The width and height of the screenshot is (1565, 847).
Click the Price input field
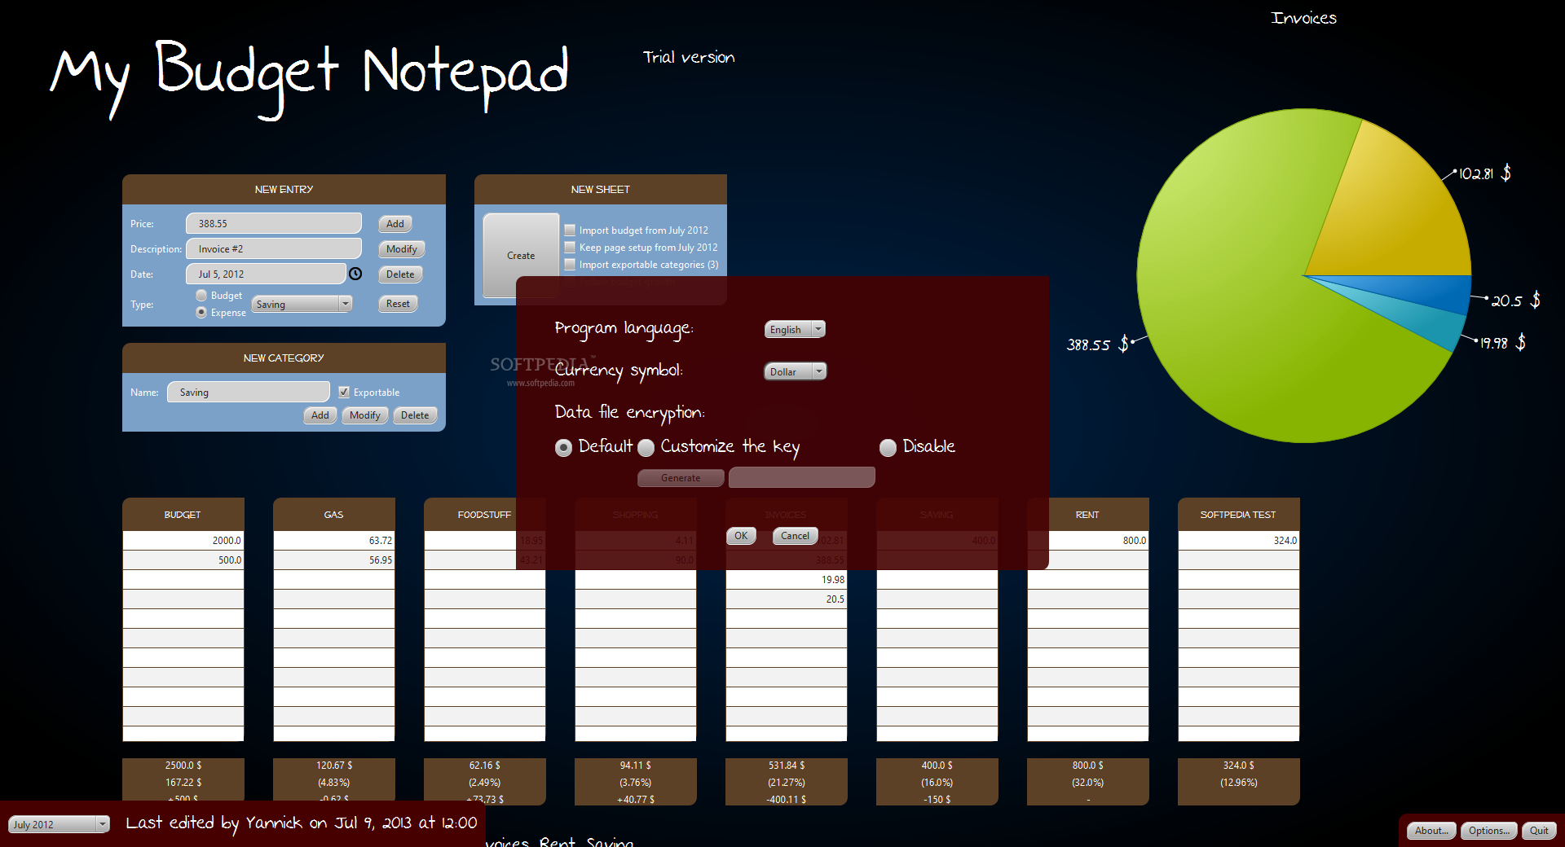tap(274, 223)
